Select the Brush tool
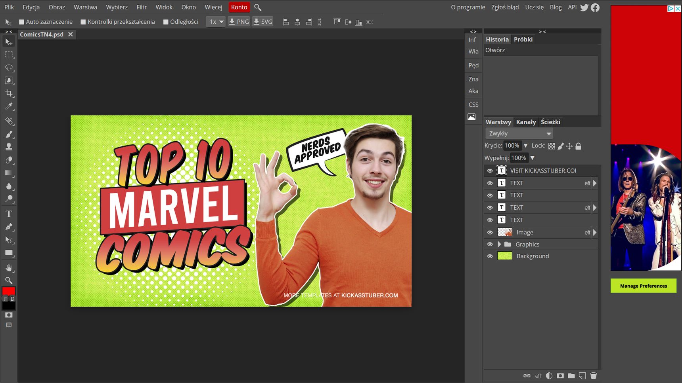This screenshot has height=383, width=682. click(9, 134)
